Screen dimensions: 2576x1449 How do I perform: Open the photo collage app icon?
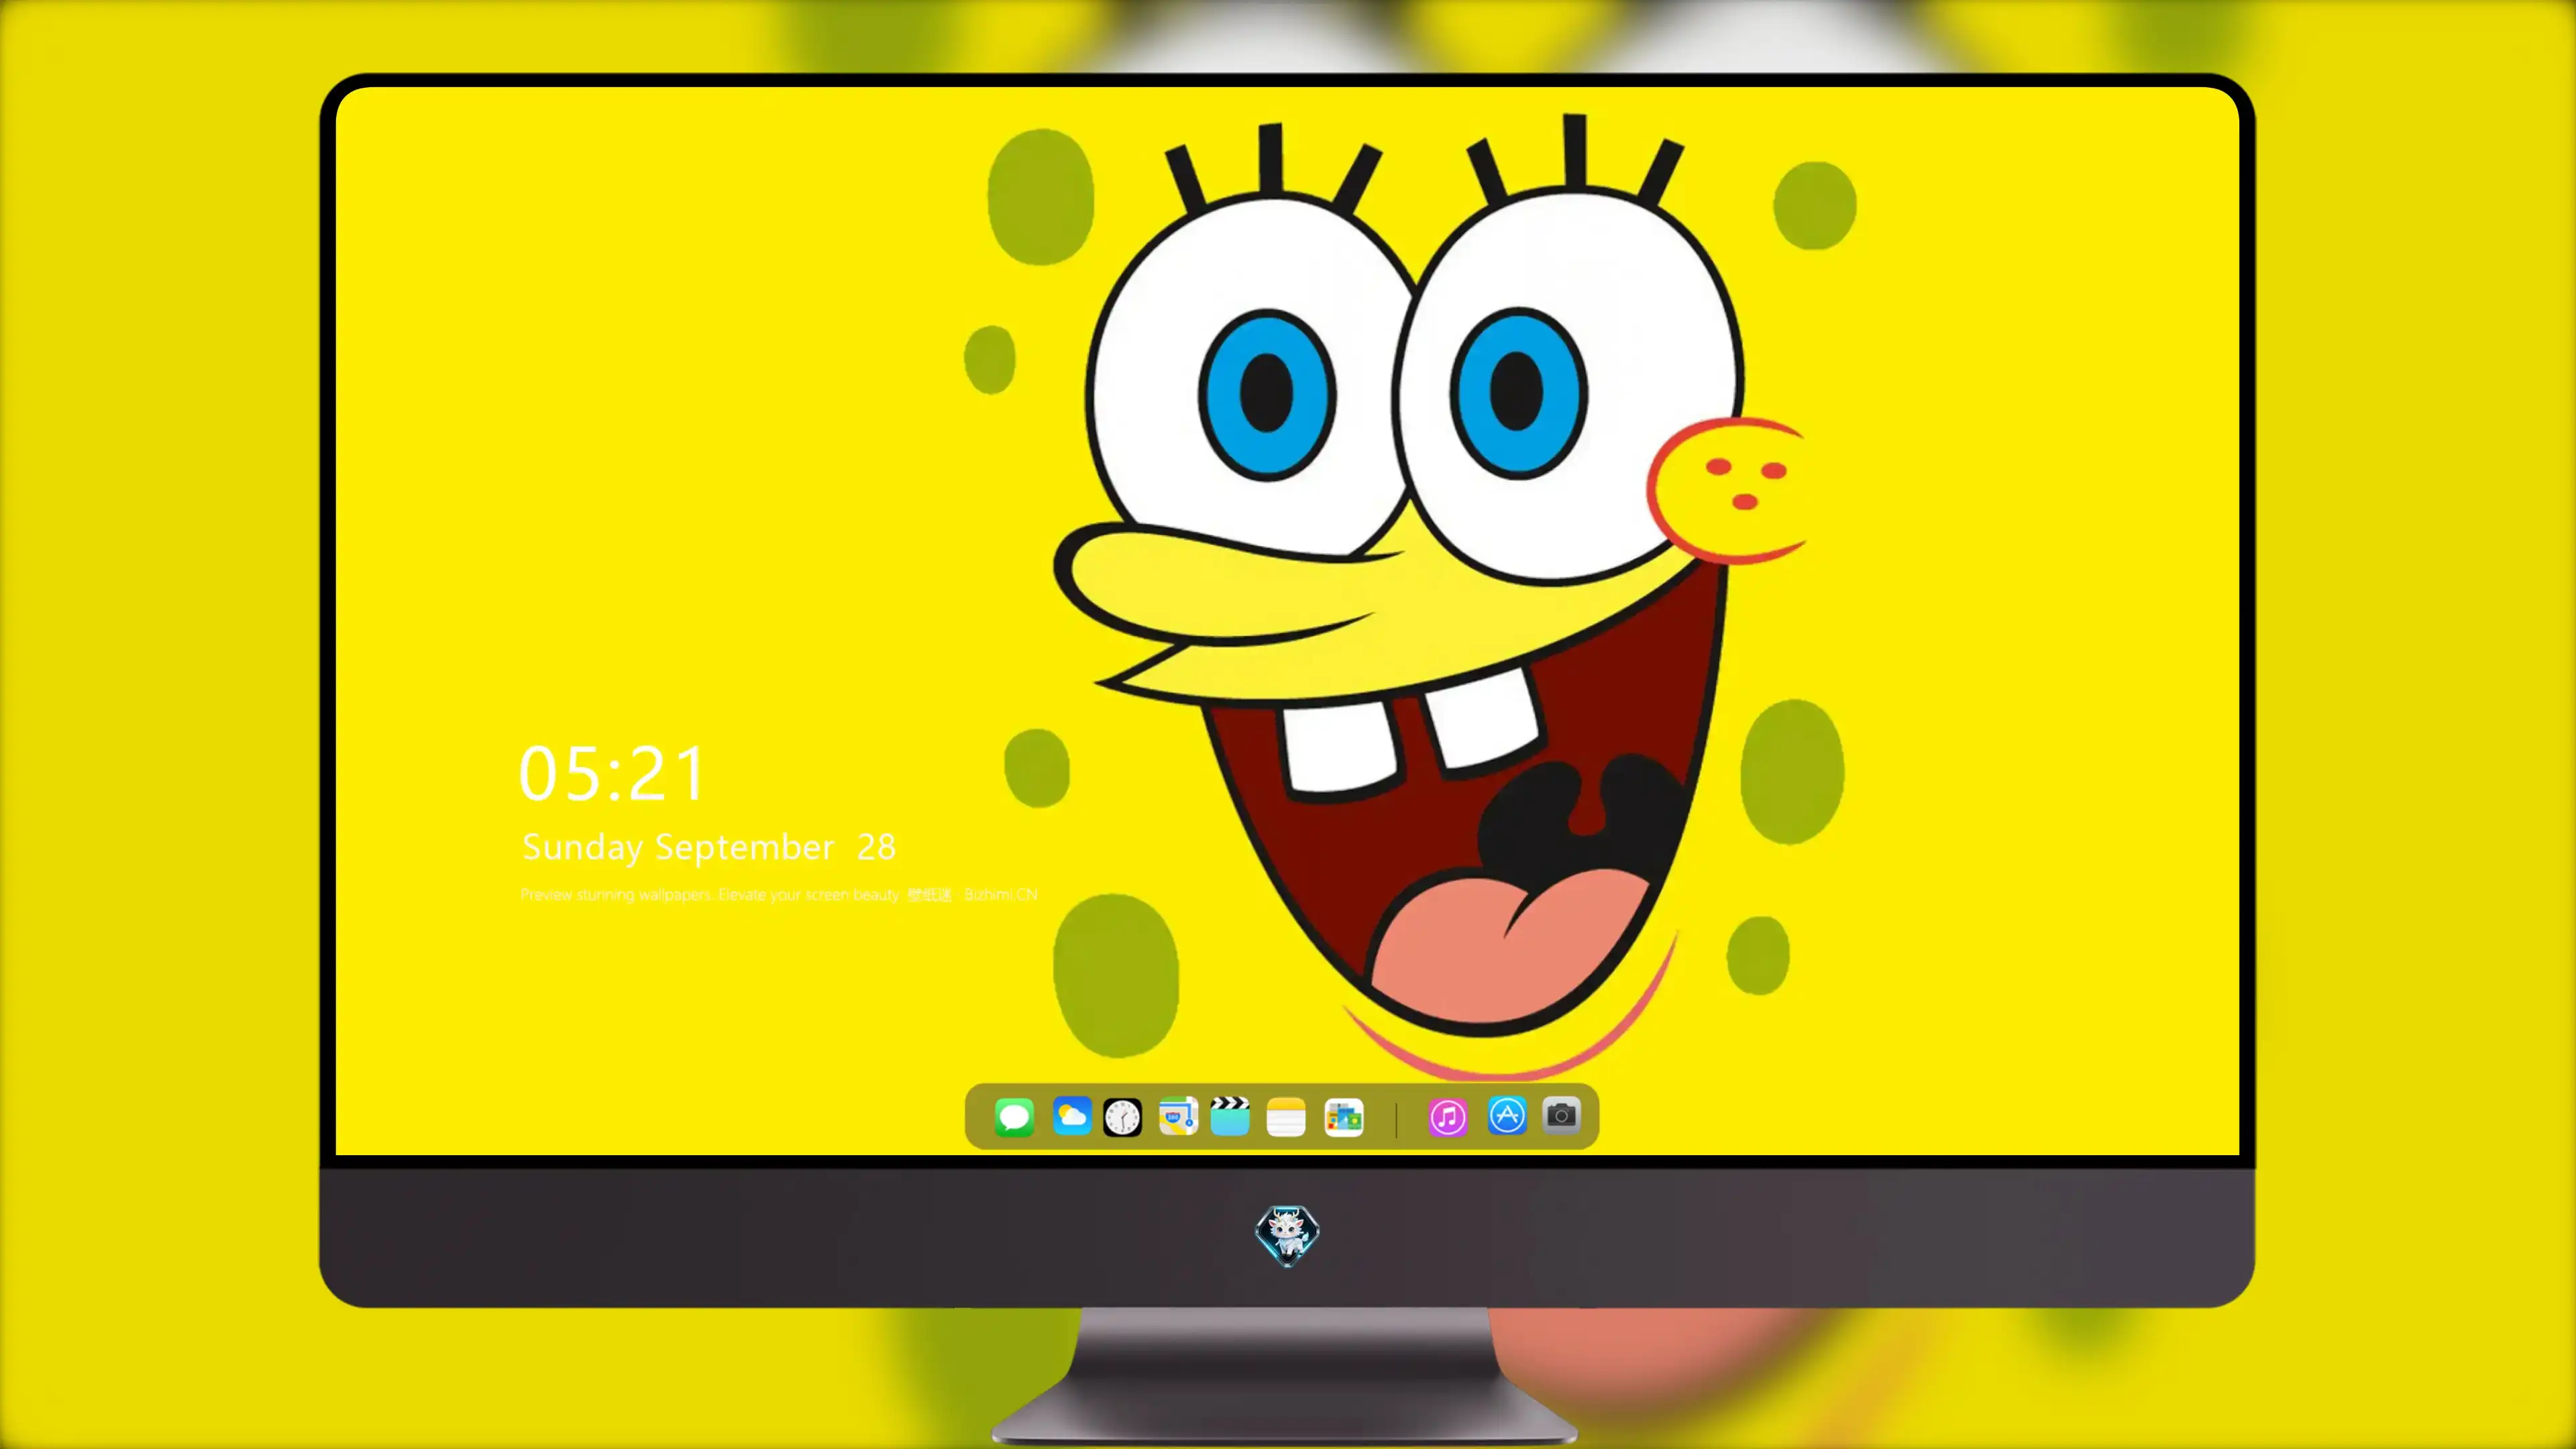[x=1343, y=1117]
